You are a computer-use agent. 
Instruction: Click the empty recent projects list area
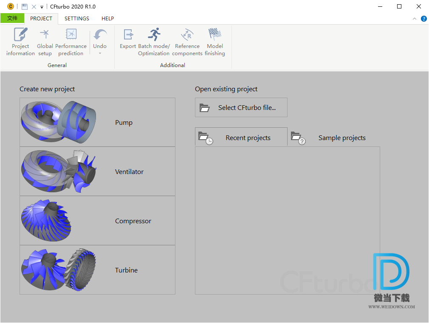coord(287,220)
